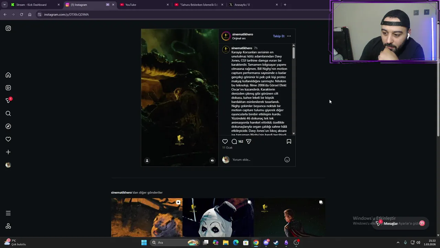Open the sinematikhero username in the post header
The width and height of the screenshot is (440, 248).
pyautogui.click(x=242, y=34)
